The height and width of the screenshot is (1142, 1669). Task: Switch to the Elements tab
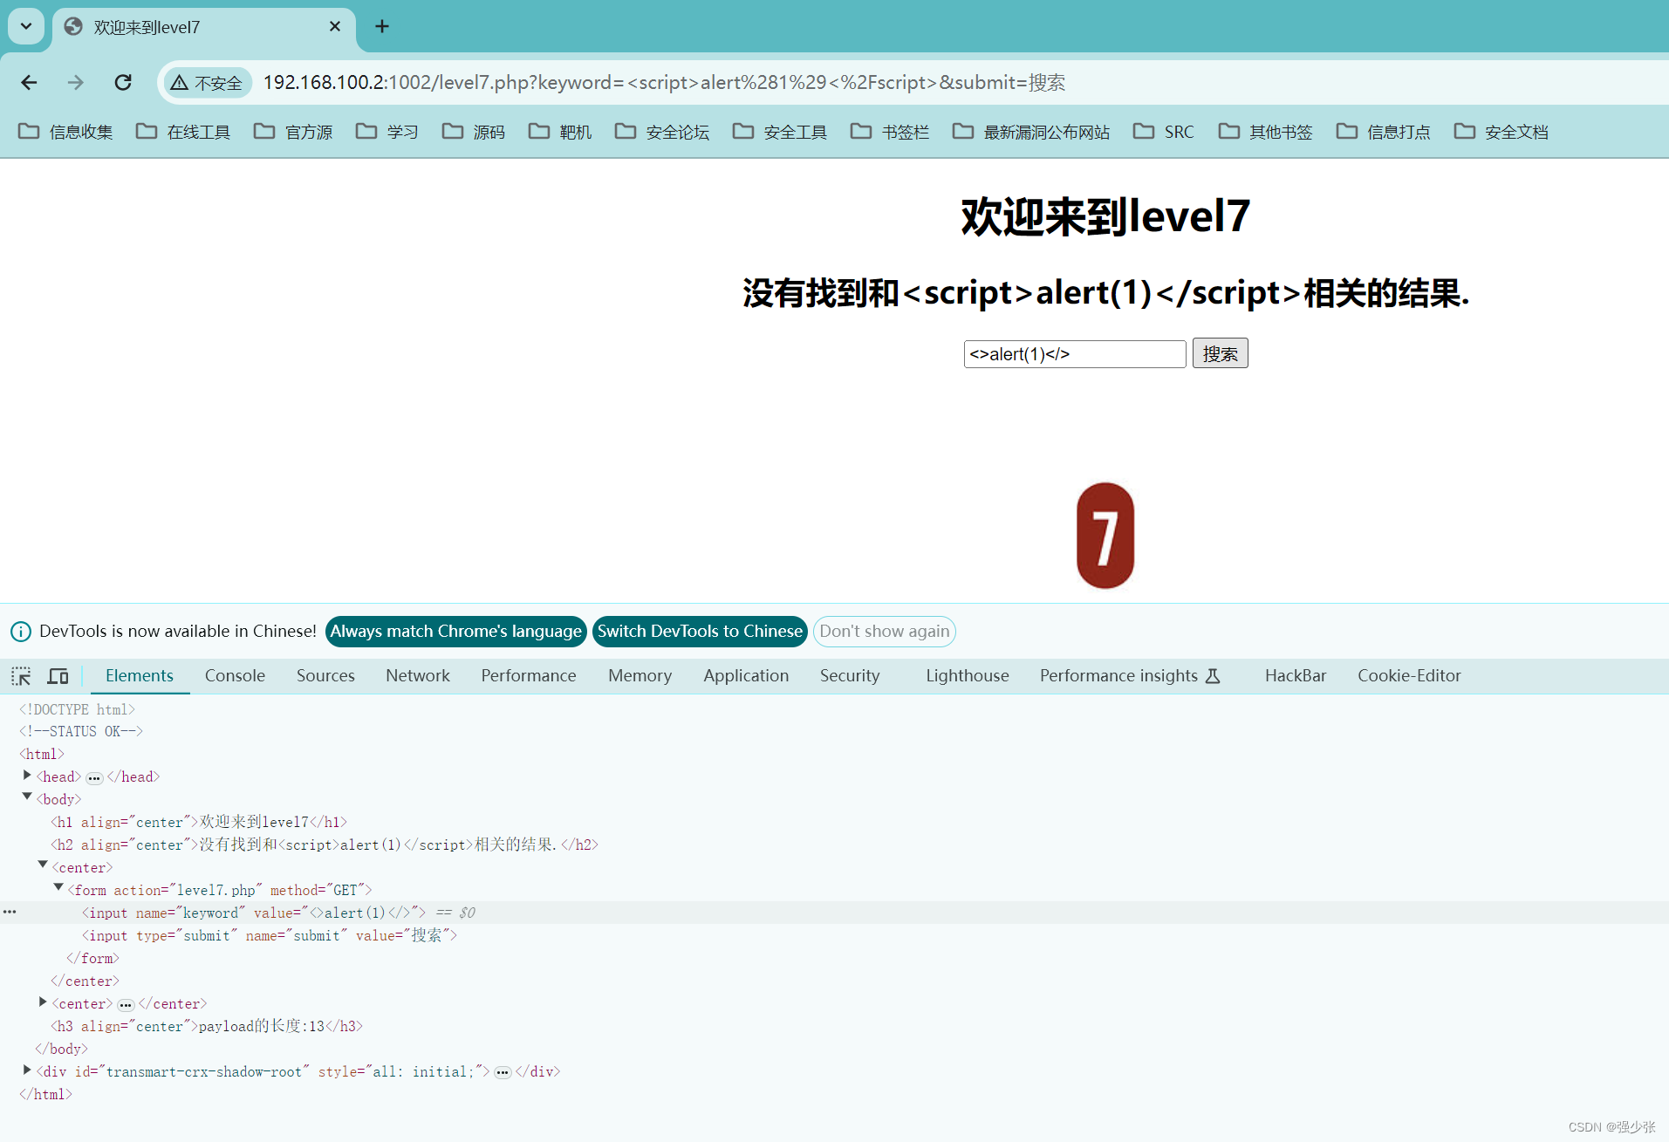(140, 676)
